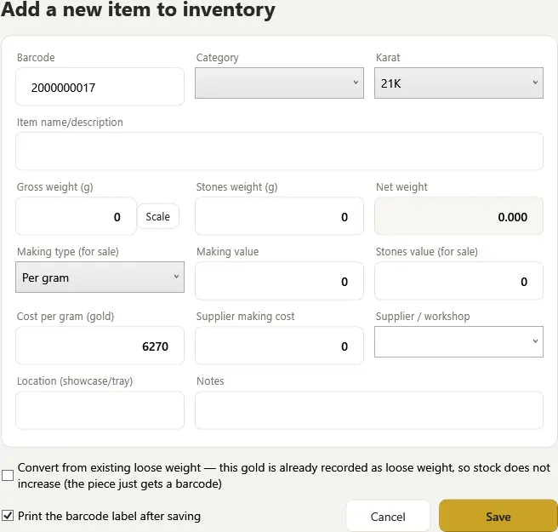
Task: Click the Save button
Action: 498,516
